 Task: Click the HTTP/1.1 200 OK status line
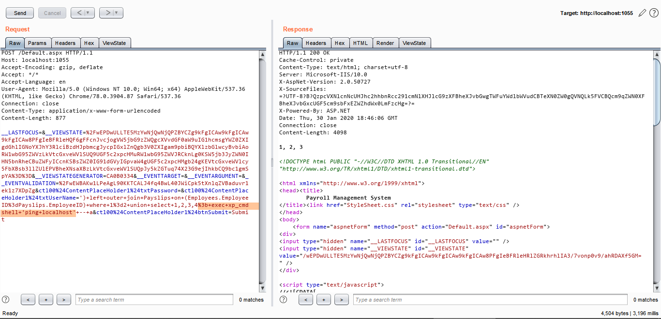click(x=304, y=53)
